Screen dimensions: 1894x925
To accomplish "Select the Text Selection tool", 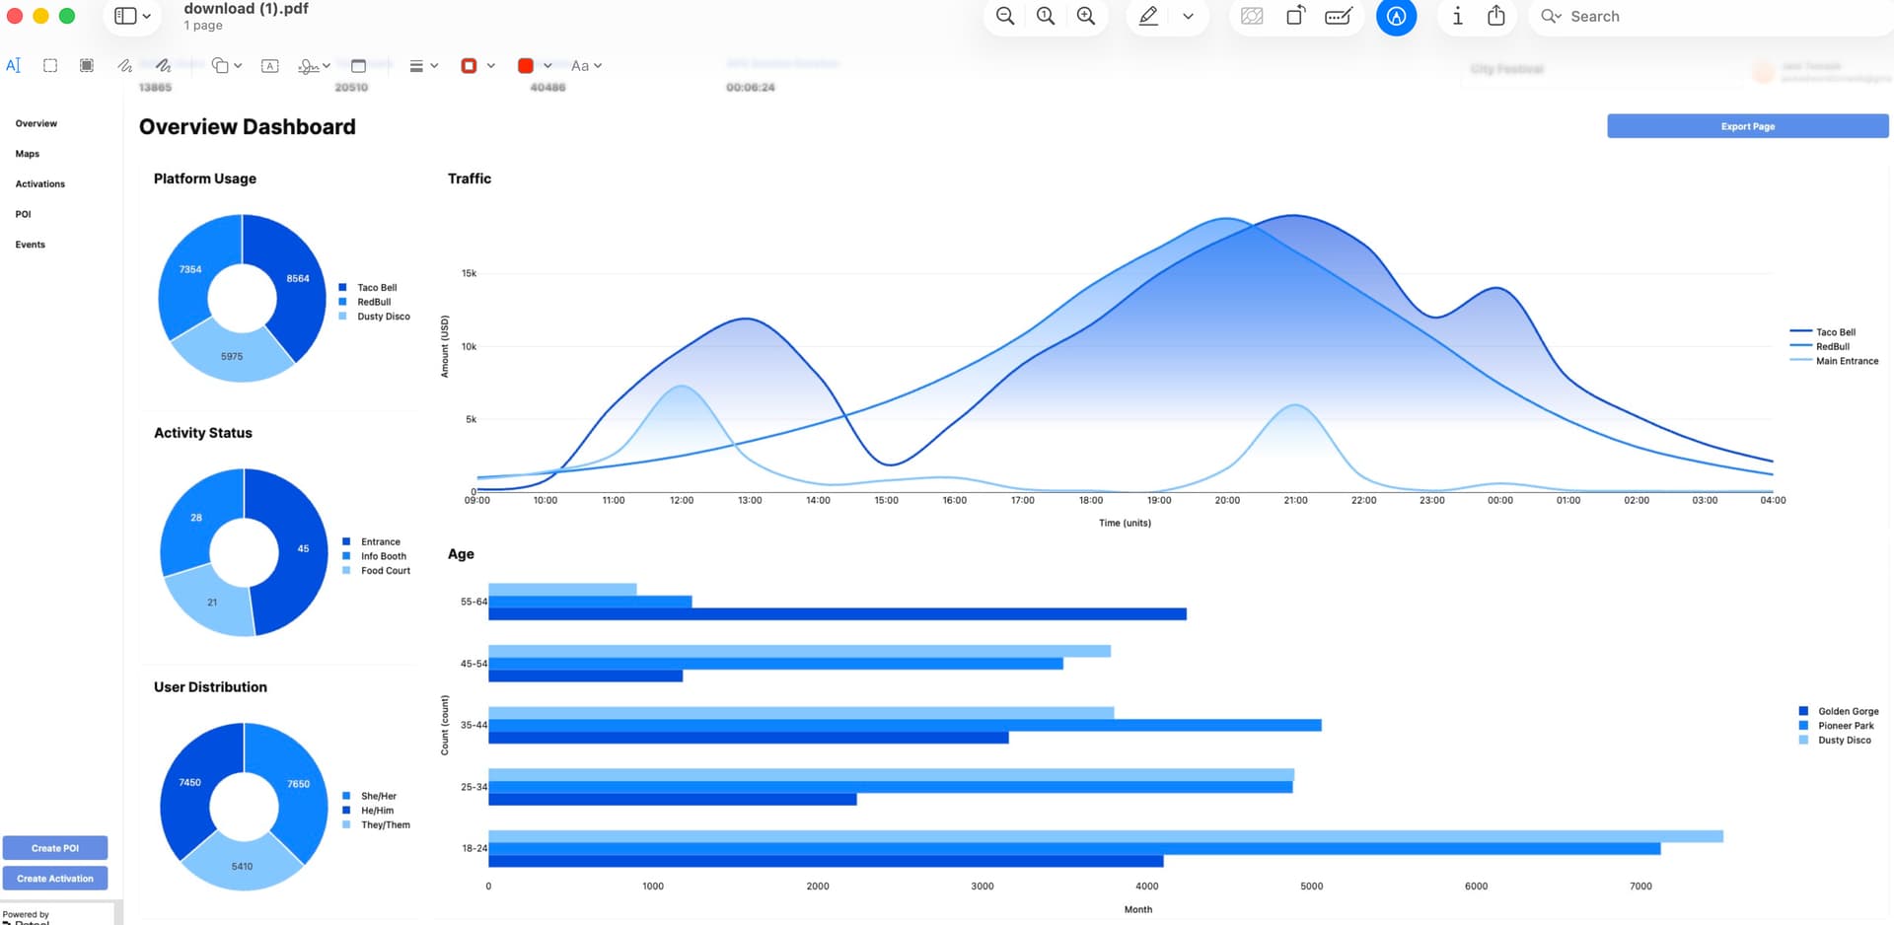I will click(13, 66).
